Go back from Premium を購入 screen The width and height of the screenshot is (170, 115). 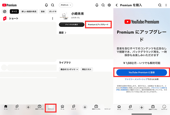[x=117, y=5]
